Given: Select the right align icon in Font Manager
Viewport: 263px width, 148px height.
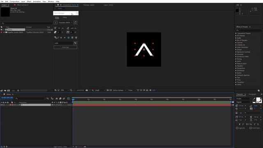Looking at the screenshot, I should 76,37.
